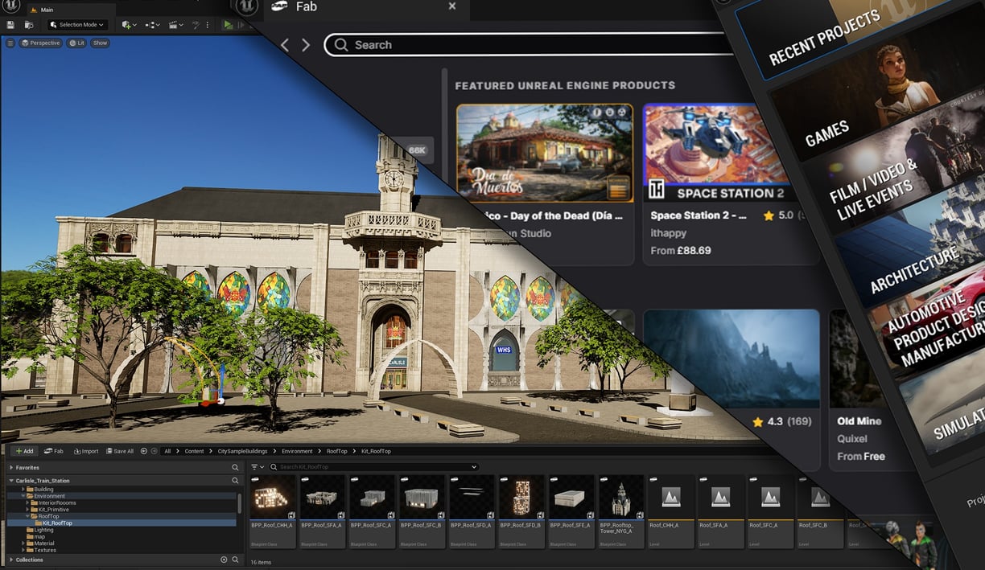Click the search icon on the Collections row
This screenshot has width=985, height=570.
click(x=235, y=560)
